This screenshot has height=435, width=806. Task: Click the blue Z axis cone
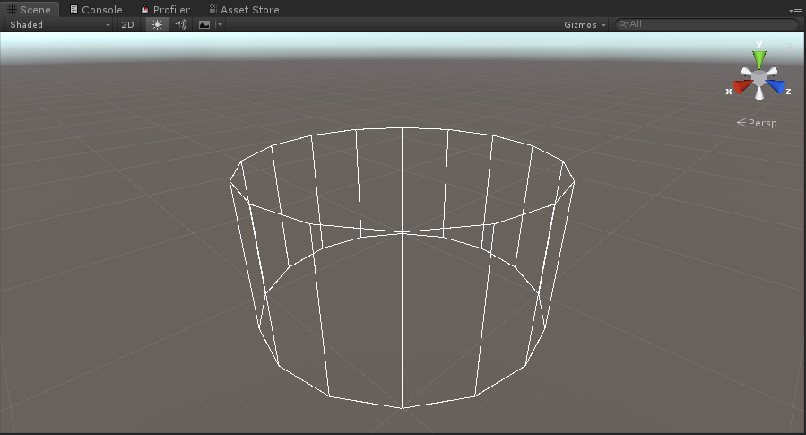(x=776, y=86)
